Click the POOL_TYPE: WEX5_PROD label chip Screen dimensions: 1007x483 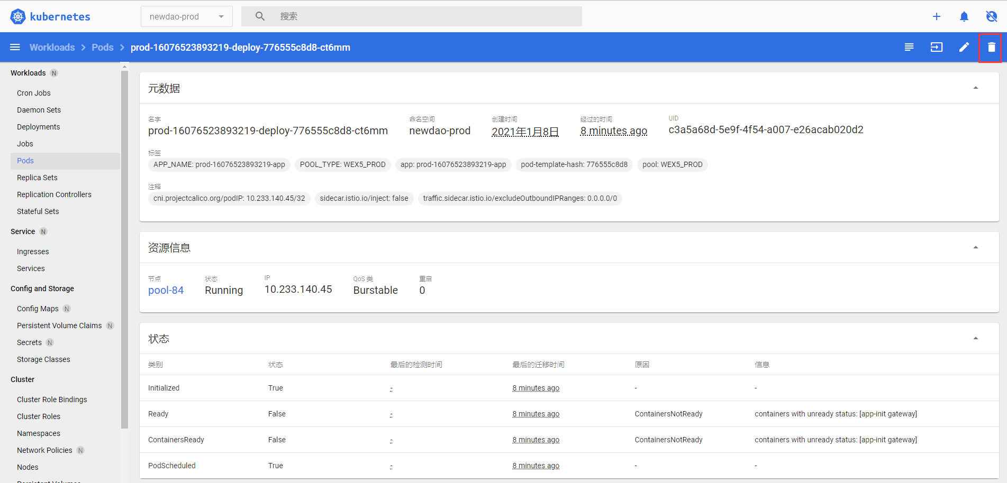[x=342, y=164]
